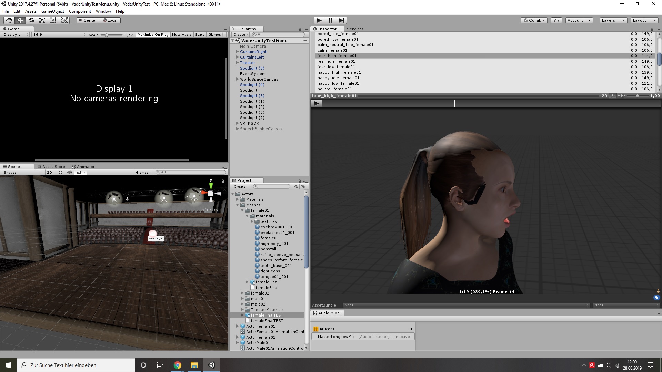Open the Layers dropdown
The height and width of the screenshot is (372, 662).
(x=613, y=20)
